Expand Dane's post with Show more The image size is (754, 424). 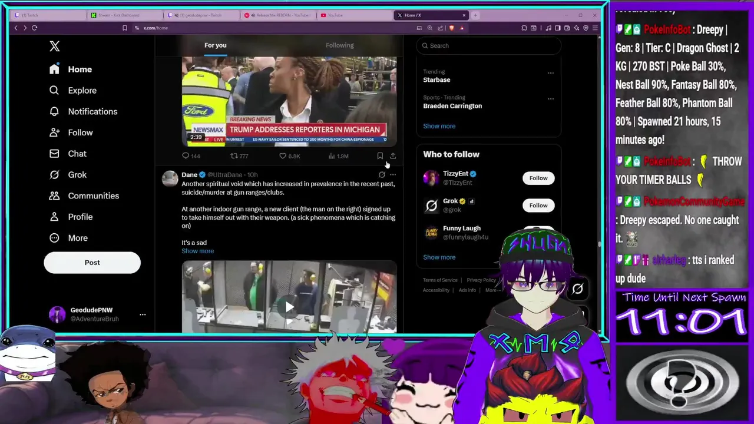coord(197,251)
